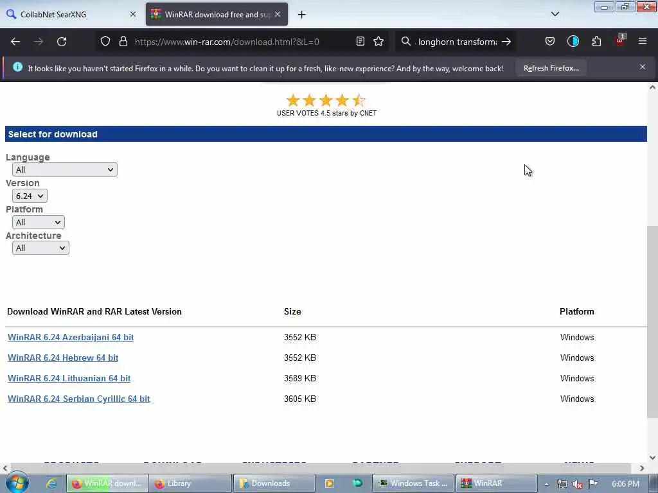Launch Internet Explorer from taskbar
The image size is (658, 493).
tap(51, 483)
